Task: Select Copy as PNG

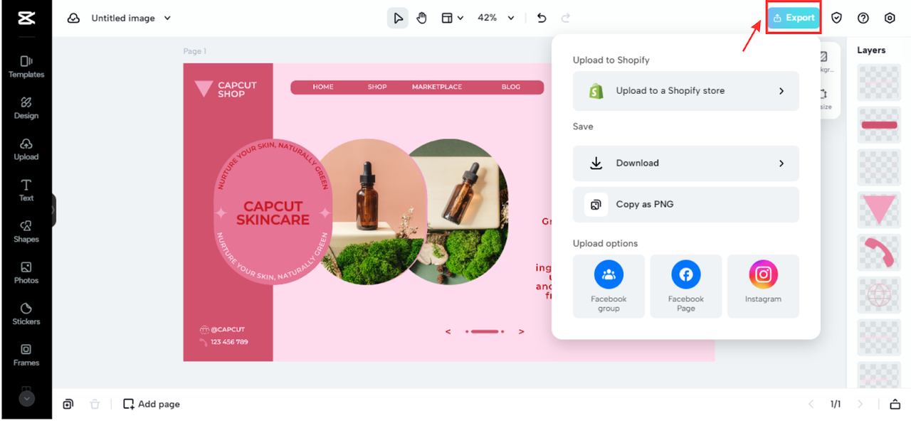Action: [685, 205]
